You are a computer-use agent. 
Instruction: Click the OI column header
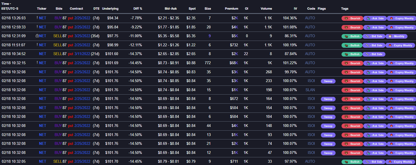click(246, 8)
